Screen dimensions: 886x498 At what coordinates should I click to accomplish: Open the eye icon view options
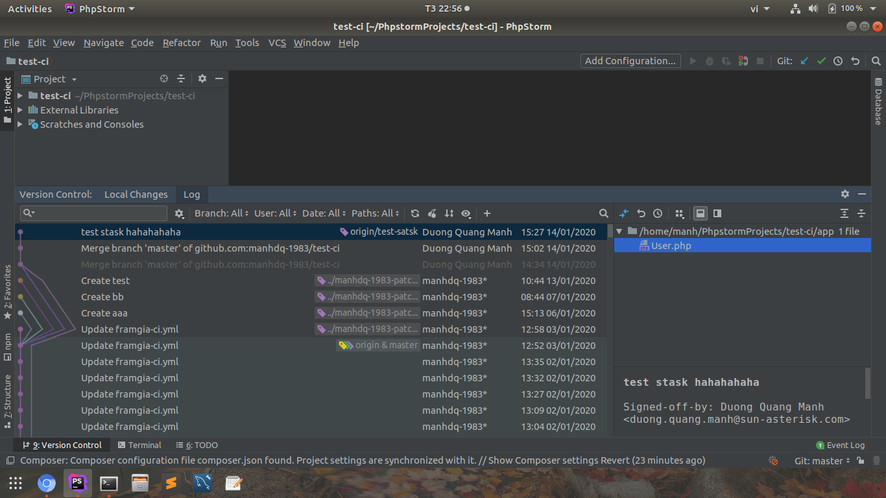tap(466, 213)
